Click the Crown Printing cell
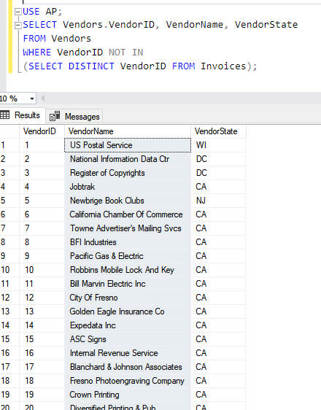The height and width of the screenshot is (410, 321). pos(128,395)
